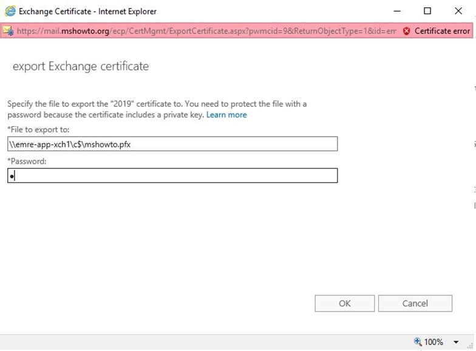The height and width of the screenshot is (351, 476).
Task: Open the zoom level dropdown arrow
Action: coord(456,342)
